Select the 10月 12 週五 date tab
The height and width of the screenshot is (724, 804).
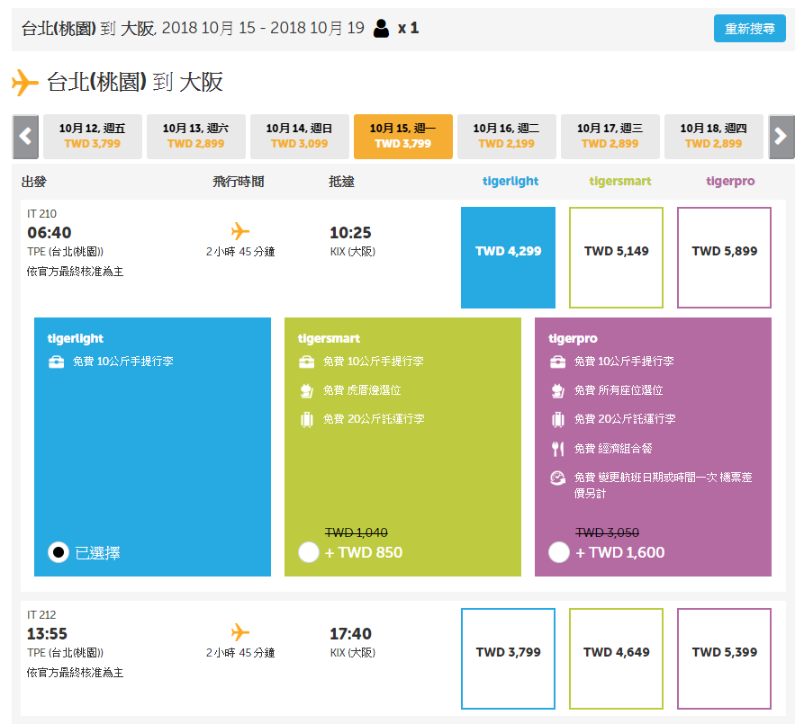[93, 137]
